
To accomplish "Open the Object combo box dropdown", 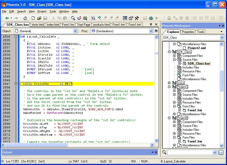I will (75, 31).
